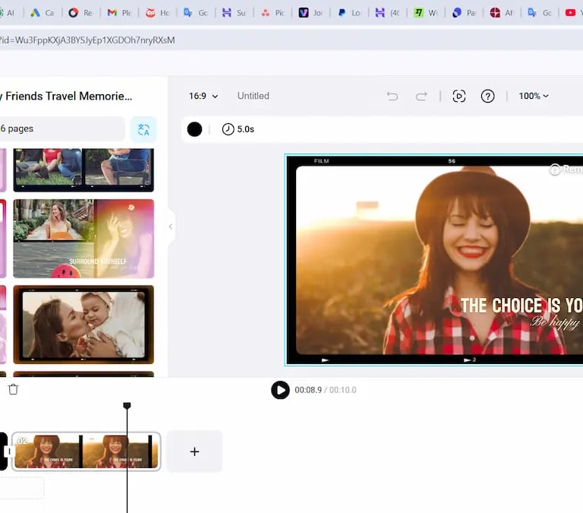The width and height of the screenshot is (583, 513).
Task: Click the undo arrow icon
Action: [x=392, y=96]
